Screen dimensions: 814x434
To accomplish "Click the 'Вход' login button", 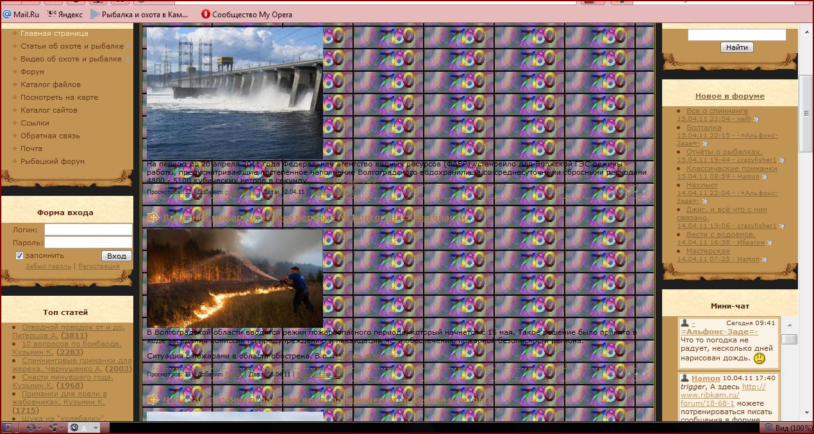I will point(117,256).
